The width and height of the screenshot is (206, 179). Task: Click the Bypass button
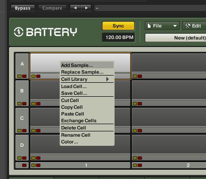point(23,8)
